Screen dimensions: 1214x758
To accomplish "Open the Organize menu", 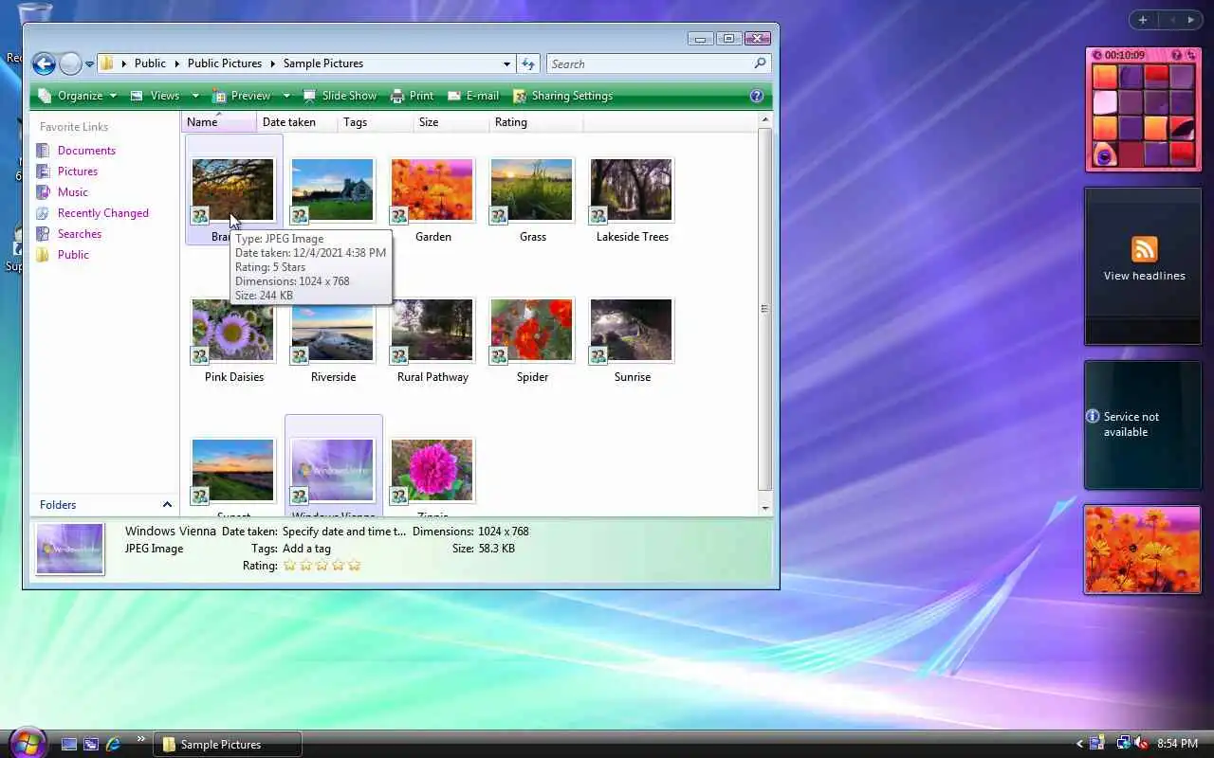I will tap(78, 96).
